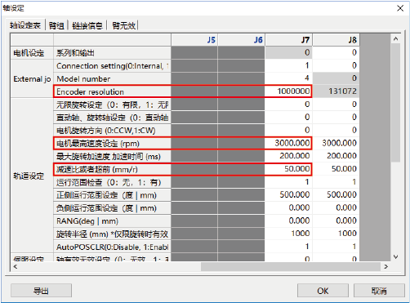Click the vertical scrollbar thumb
The image size is (410, 303).
coord(396,103)
